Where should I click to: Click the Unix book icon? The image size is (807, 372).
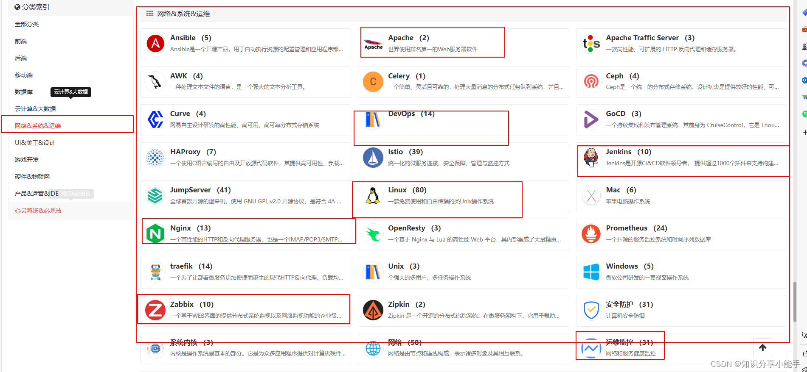pyautogui.click(x=374, y=272)
